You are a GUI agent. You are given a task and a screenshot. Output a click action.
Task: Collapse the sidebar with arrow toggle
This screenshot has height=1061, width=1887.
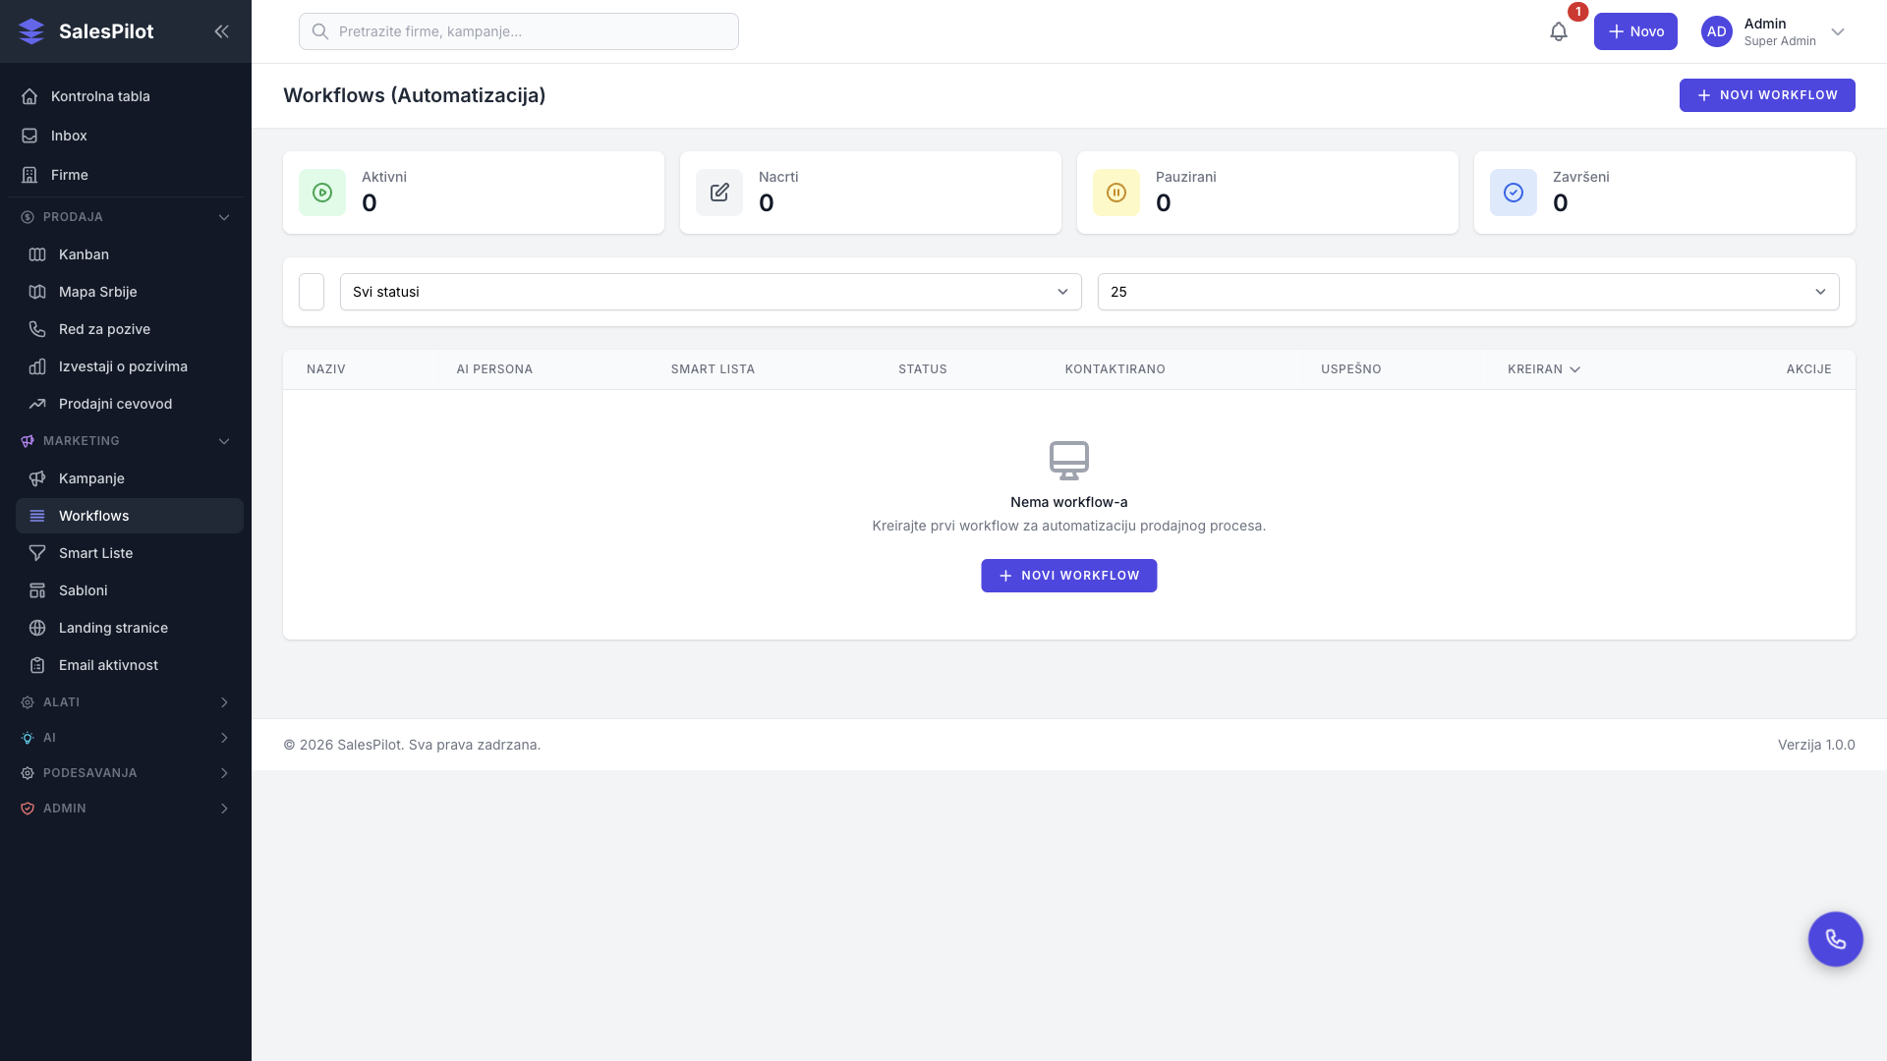tap(222, 31)
